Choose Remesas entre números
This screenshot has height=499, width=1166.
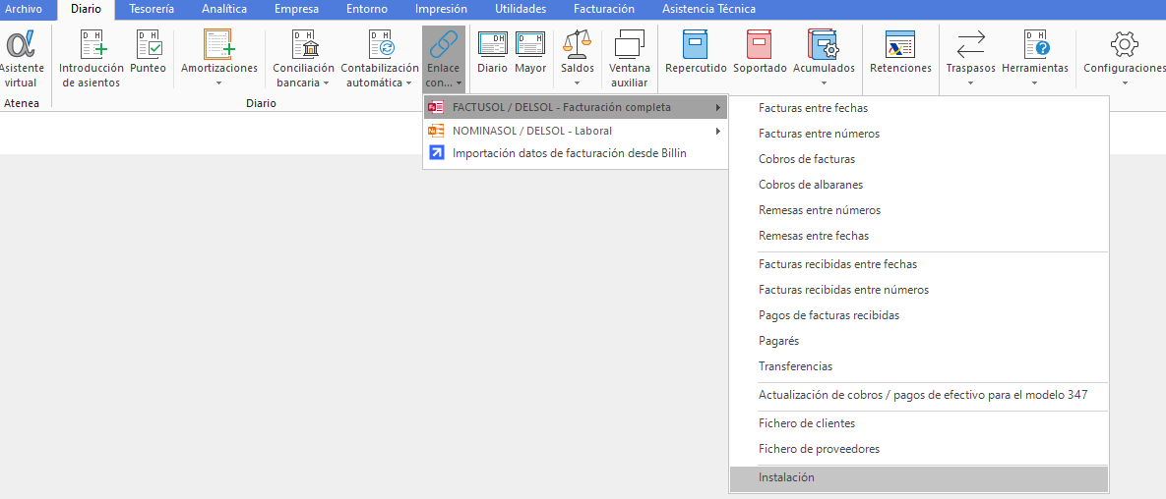[x=919, y=210]
